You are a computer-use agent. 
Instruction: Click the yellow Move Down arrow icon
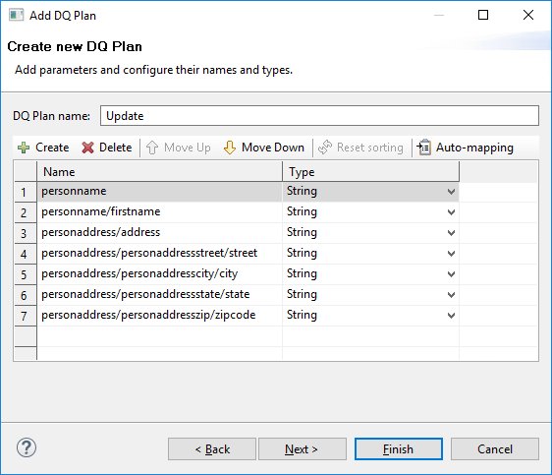(x=230, y=148)
